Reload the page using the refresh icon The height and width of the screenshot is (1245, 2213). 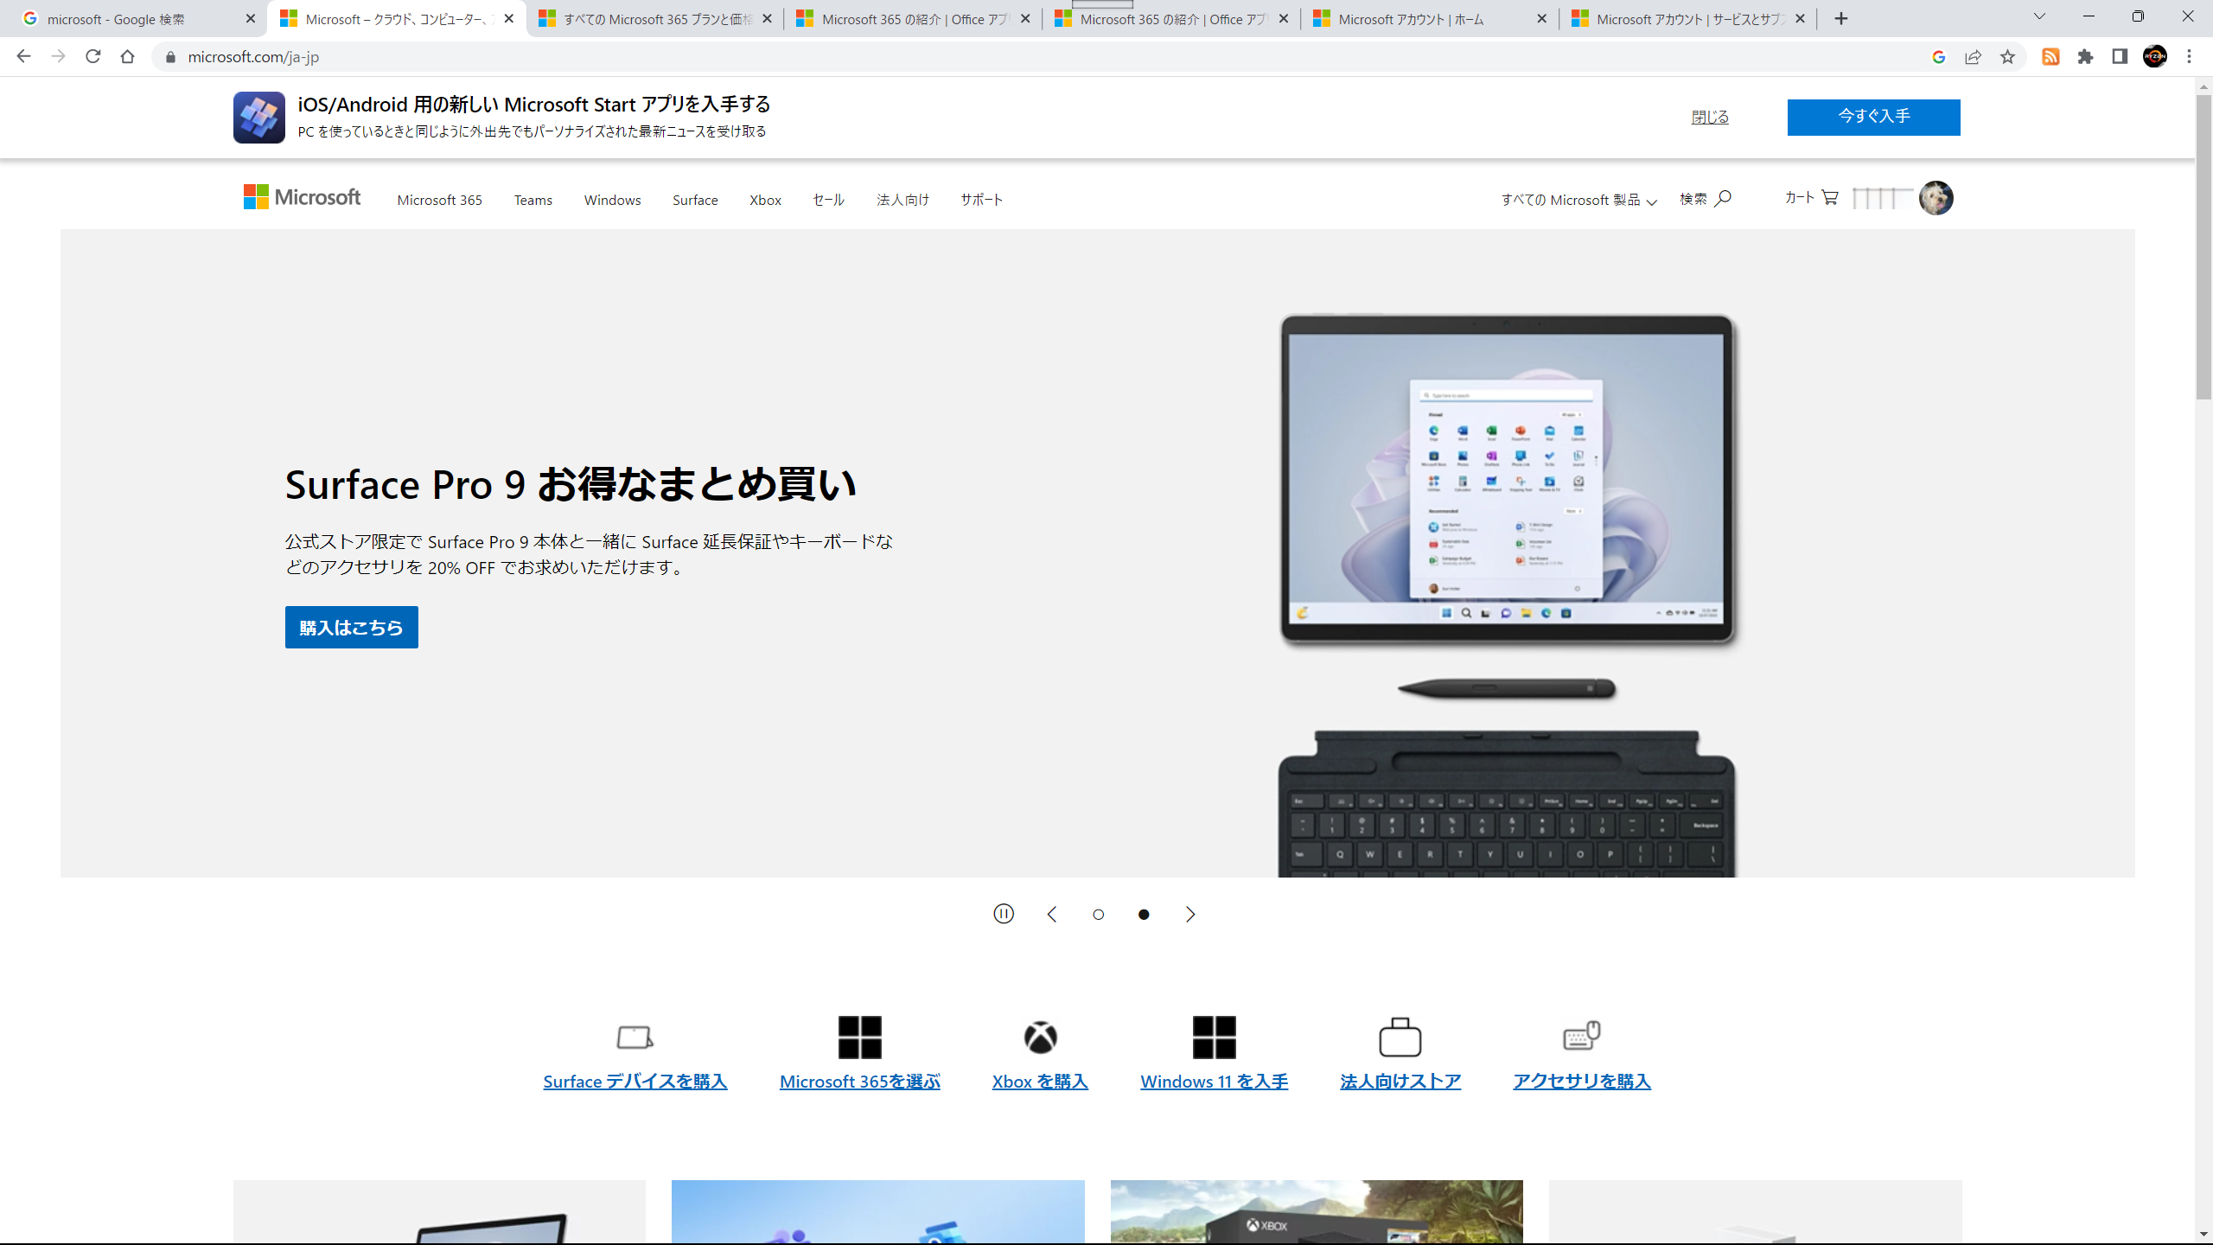92,56
